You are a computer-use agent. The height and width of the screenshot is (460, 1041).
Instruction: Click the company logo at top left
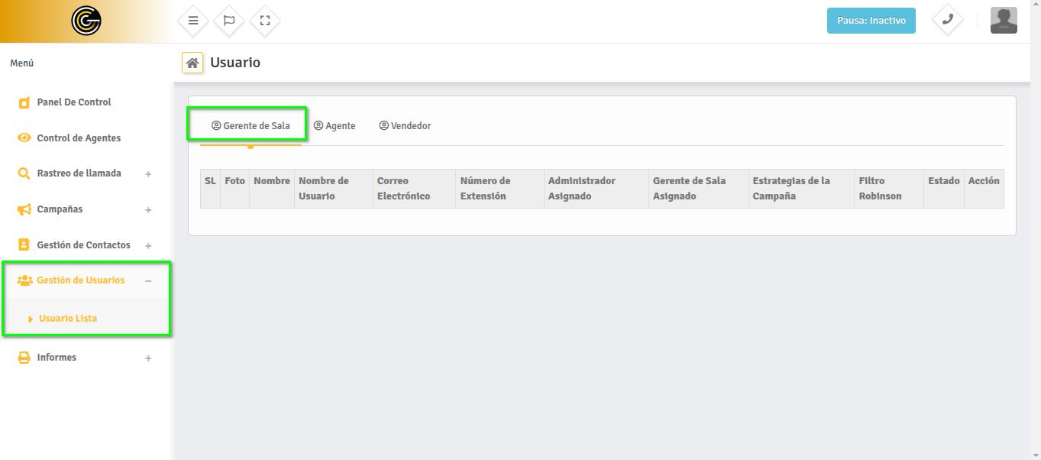tap(86, 21)
